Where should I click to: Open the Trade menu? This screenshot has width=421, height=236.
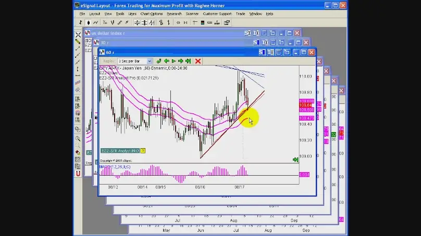pyautogui.click(x=240, y=14)
